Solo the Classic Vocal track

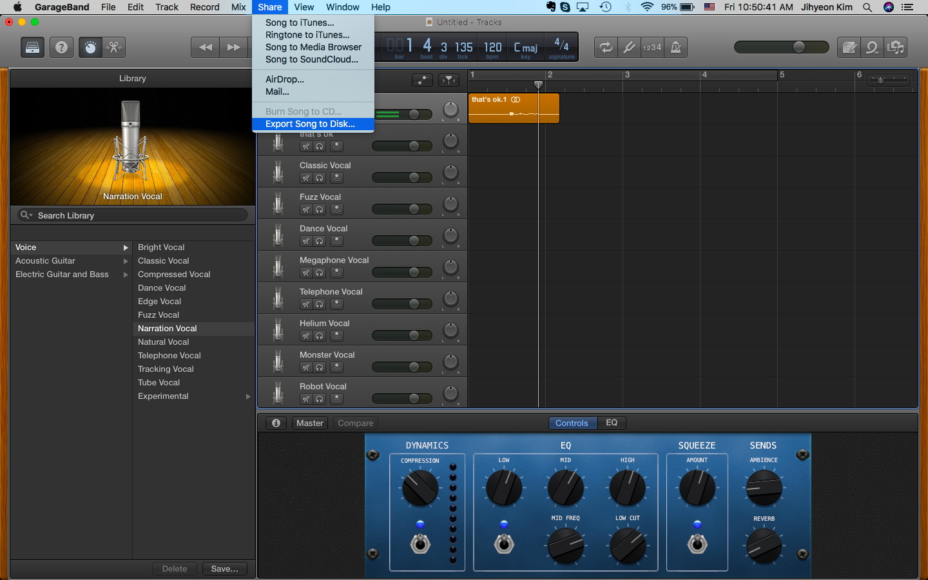pyautogui.click(x=319, y=178)
